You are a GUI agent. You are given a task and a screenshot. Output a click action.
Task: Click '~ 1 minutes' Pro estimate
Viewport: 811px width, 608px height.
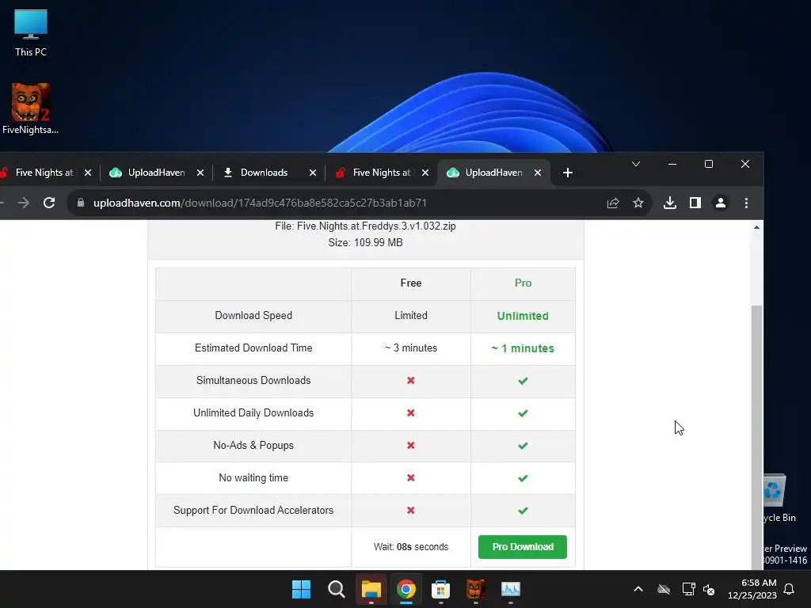tap(523, 348)
